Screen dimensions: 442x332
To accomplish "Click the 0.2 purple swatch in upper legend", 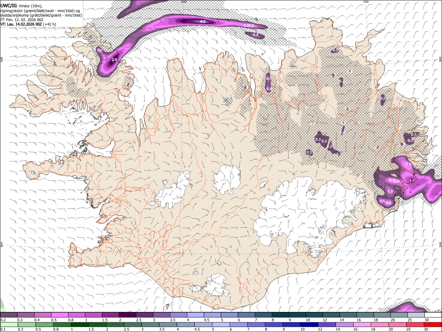I will pos(9,315).
